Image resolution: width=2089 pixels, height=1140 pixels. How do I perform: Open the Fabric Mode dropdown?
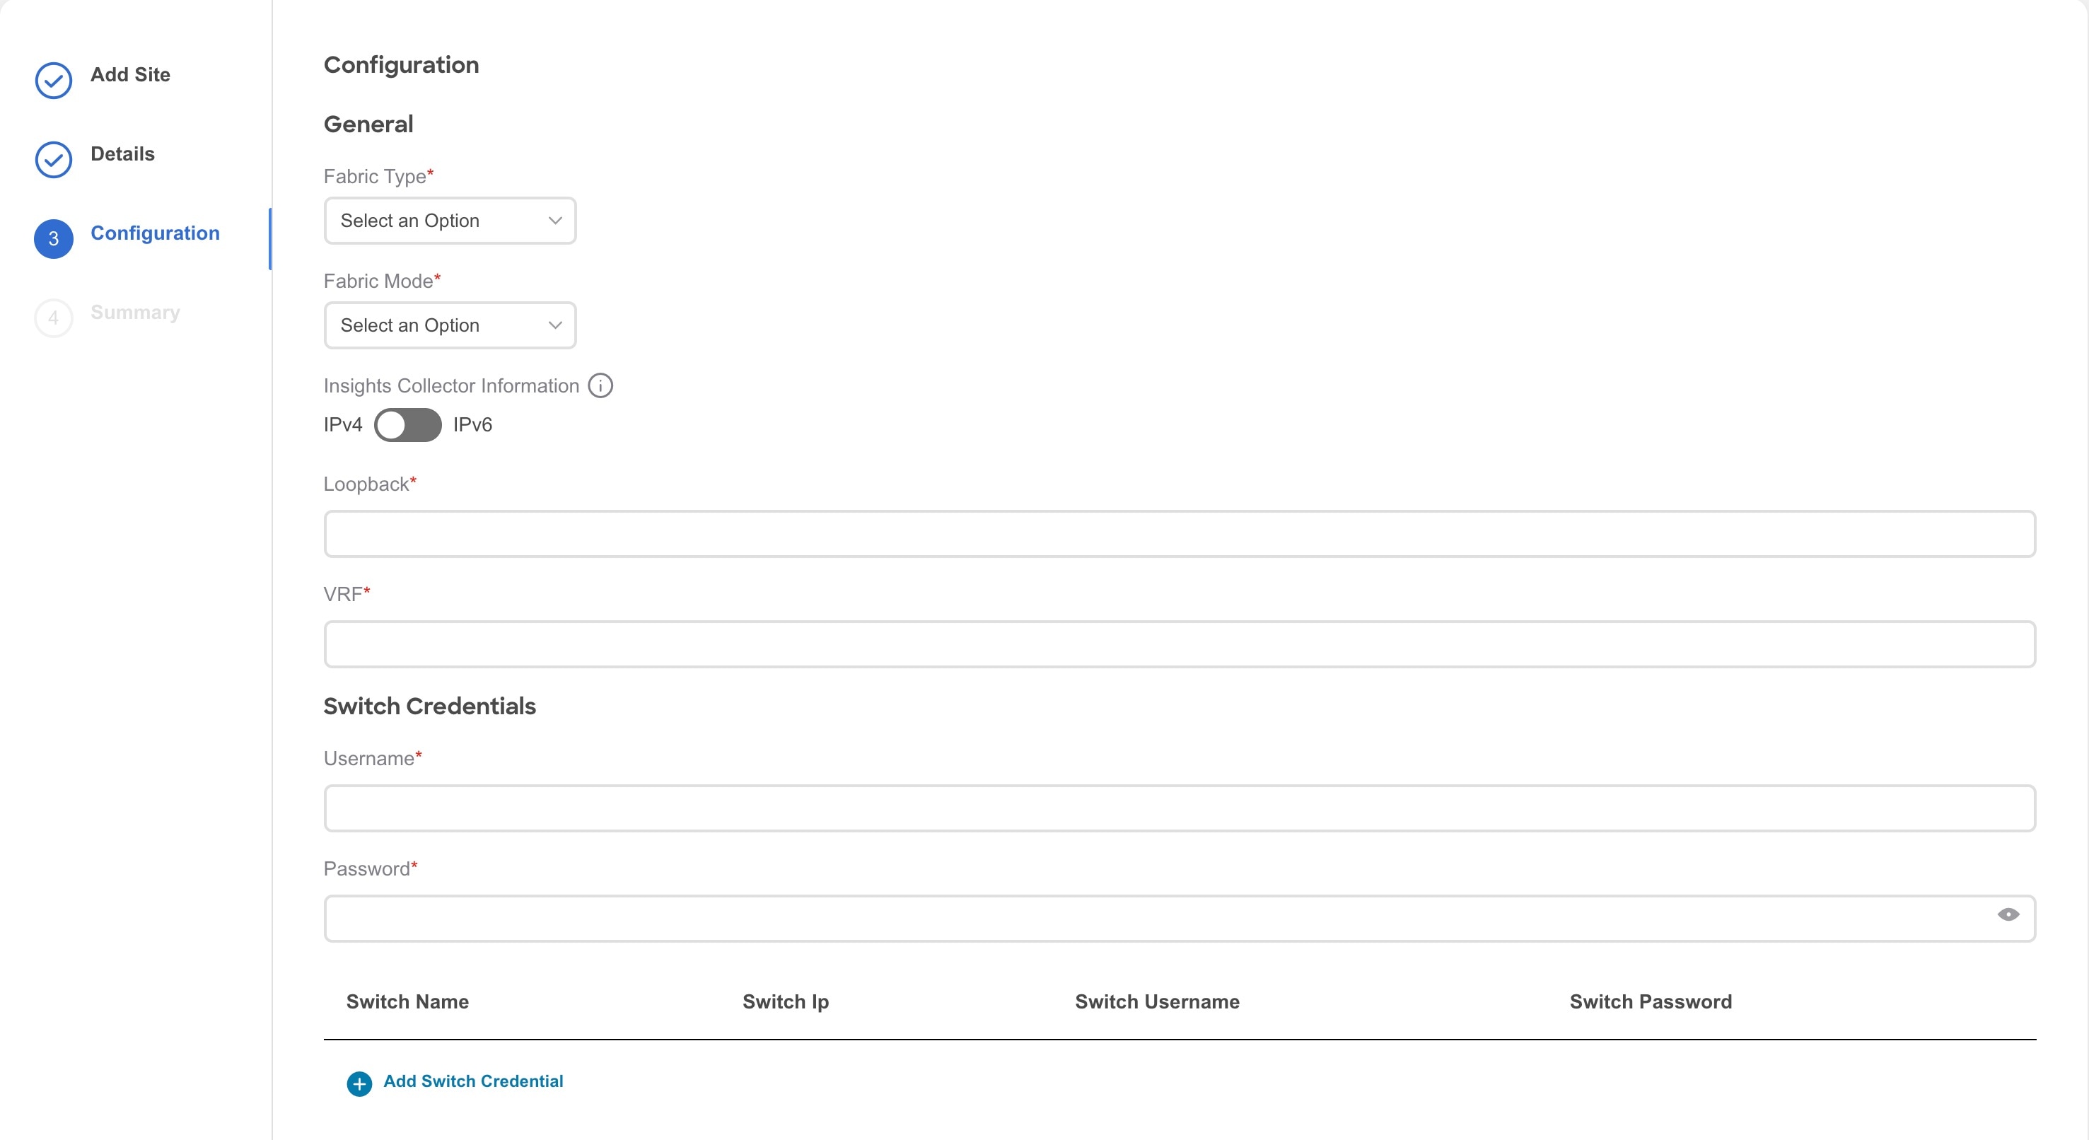(450, 325)
